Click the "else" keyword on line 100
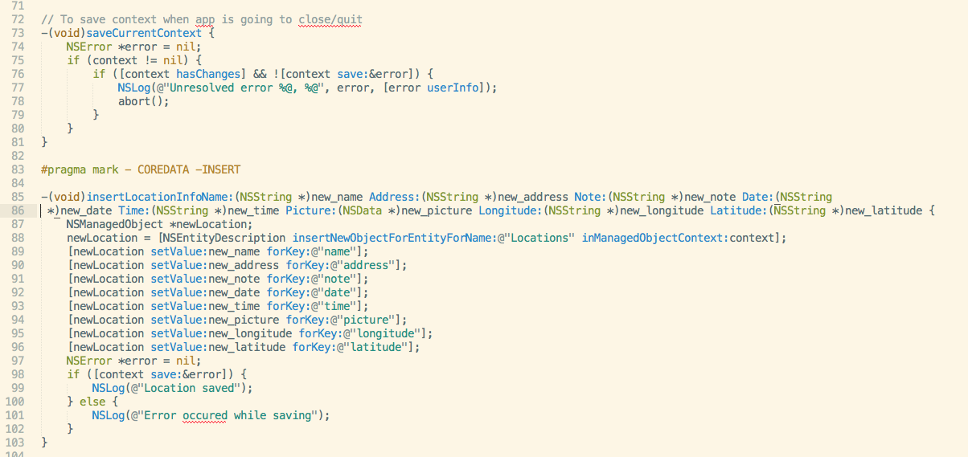Screen dimensions: 968x457 (x=92, y=402)
